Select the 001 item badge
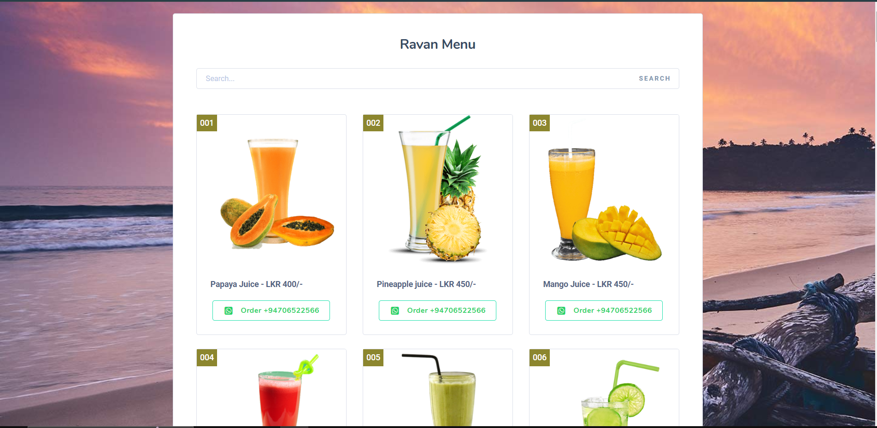The width and height of the screenshot is (877, 428). (207, 123)
